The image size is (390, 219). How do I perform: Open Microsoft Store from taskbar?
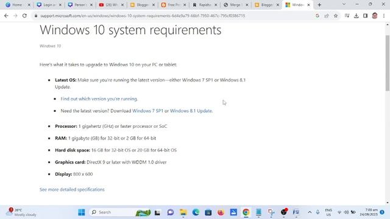[208, 212]
